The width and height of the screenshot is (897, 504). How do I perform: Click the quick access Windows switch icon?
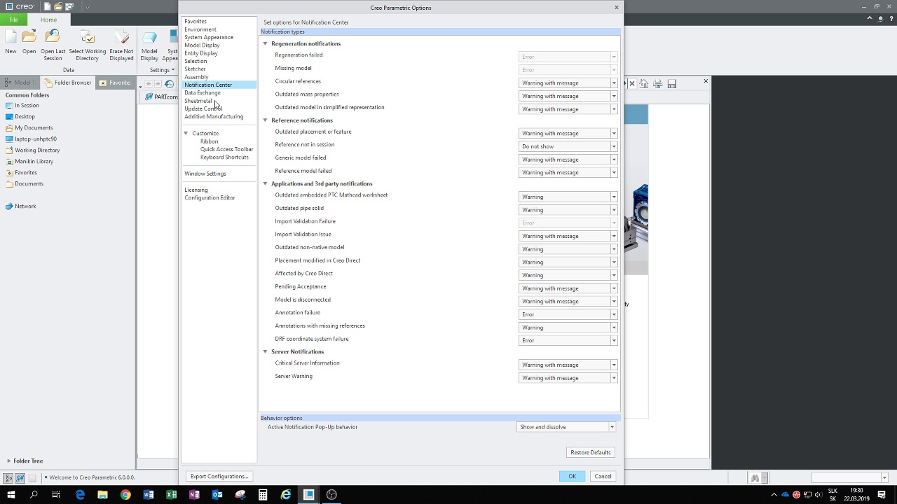(x=69, y=7)
